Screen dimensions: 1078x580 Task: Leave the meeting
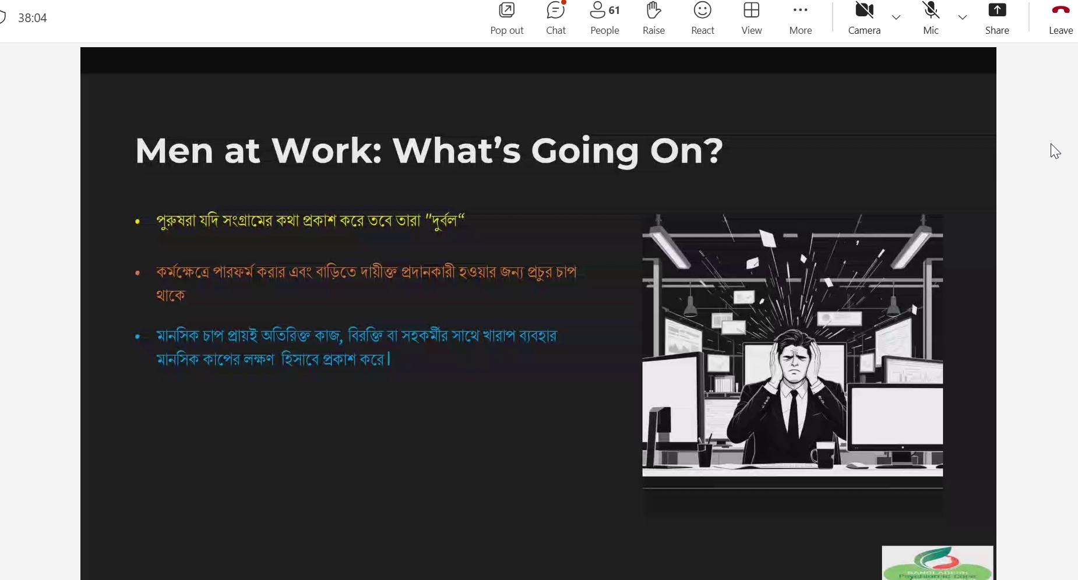click(x=1060, y=19)
